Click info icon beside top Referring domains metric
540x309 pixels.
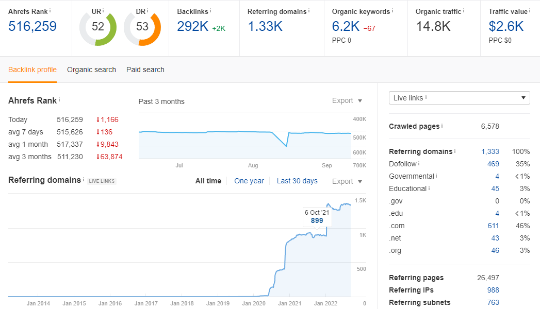309,11
